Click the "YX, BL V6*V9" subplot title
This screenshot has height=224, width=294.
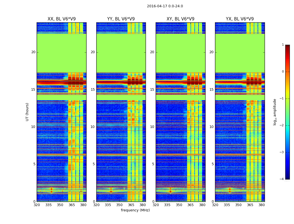[240, 19]
